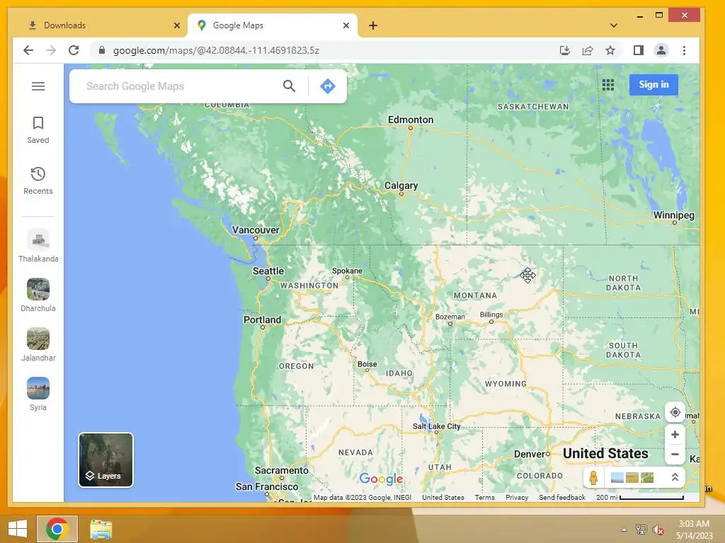725x543 pixels.
Task: Open recent place Dharchula
Action: [38, 295]
